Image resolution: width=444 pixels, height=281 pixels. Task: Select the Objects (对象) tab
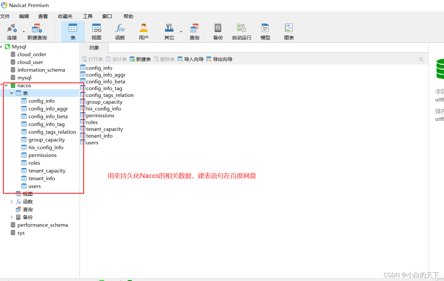tap(94, 48)
